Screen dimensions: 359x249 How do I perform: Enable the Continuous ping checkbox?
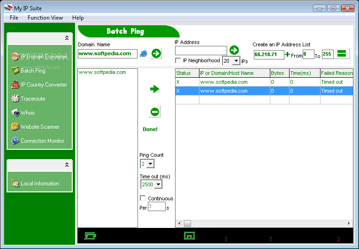click(x=143, y=198)
